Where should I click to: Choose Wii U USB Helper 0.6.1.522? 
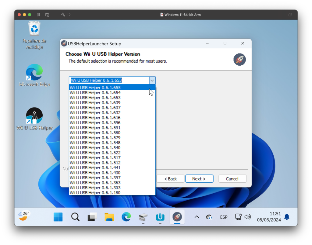[x=112, y=153]
